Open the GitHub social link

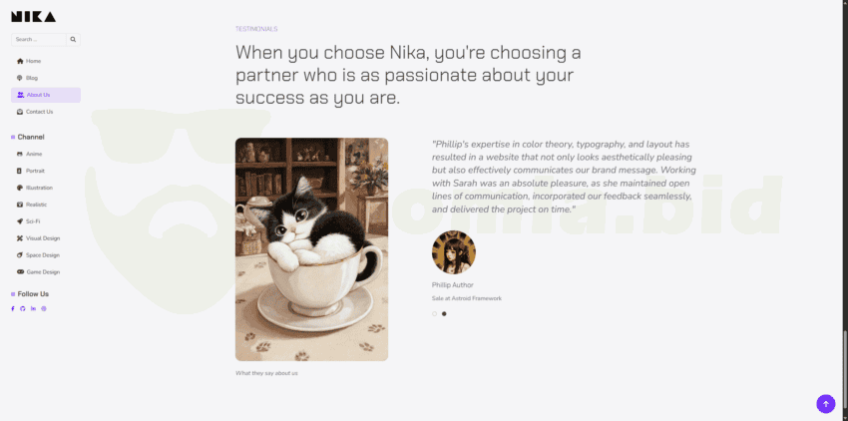pos(23,308)
